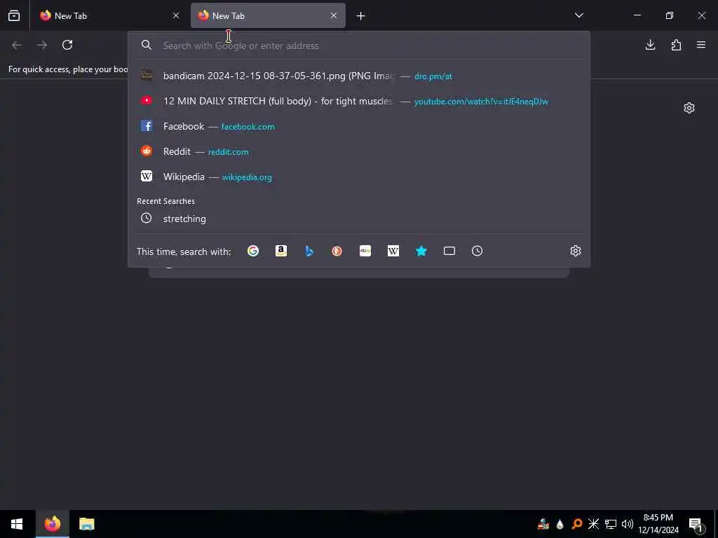Search this time with Wikipedia
This screenshot has width=718, height=538.
[393, 251]
